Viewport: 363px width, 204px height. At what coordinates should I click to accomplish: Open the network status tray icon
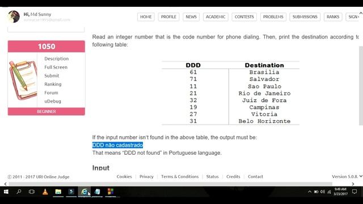(x=329, y=192)
